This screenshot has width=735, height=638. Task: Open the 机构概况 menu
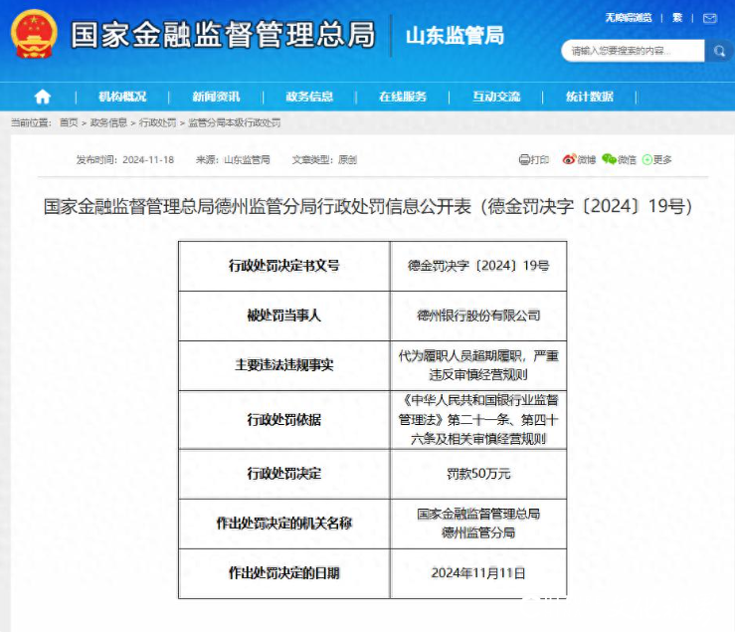pyautogui.click(x=122, y=97)
